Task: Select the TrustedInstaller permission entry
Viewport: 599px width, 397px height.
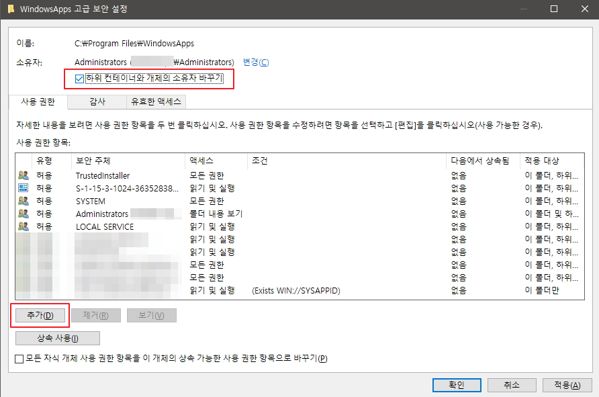Action: click(300, 175)
